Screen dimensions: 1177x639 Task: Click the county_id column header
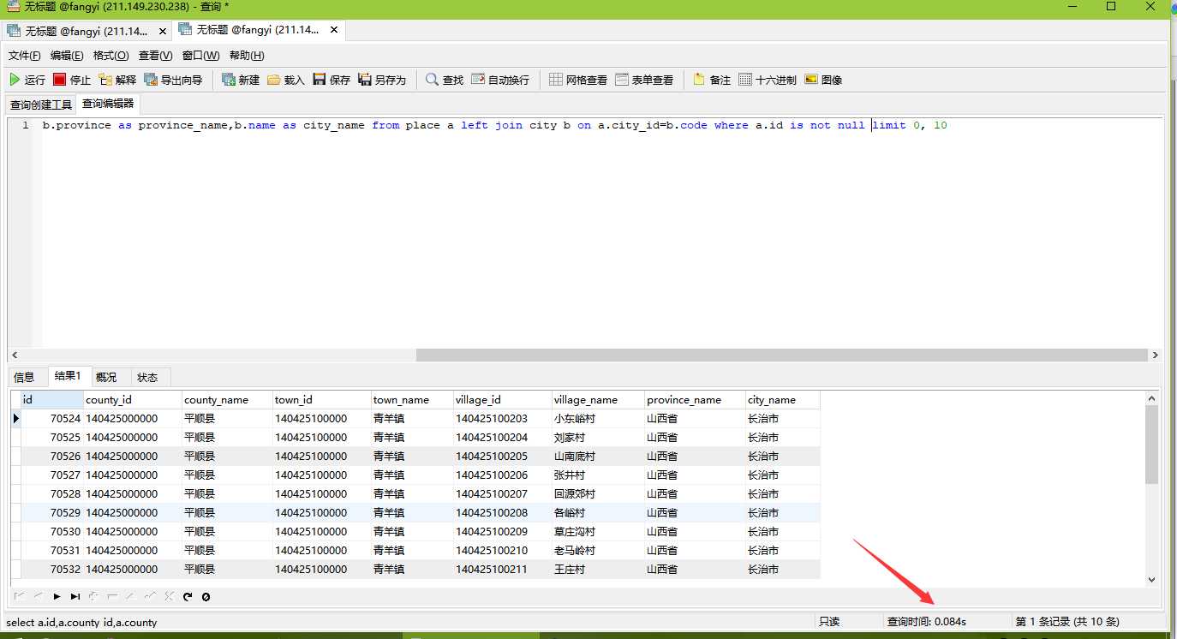133,400
